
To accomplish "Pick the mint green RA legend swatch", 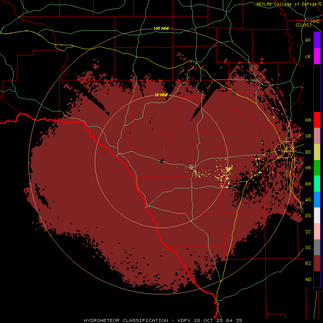I will point(317,184).
